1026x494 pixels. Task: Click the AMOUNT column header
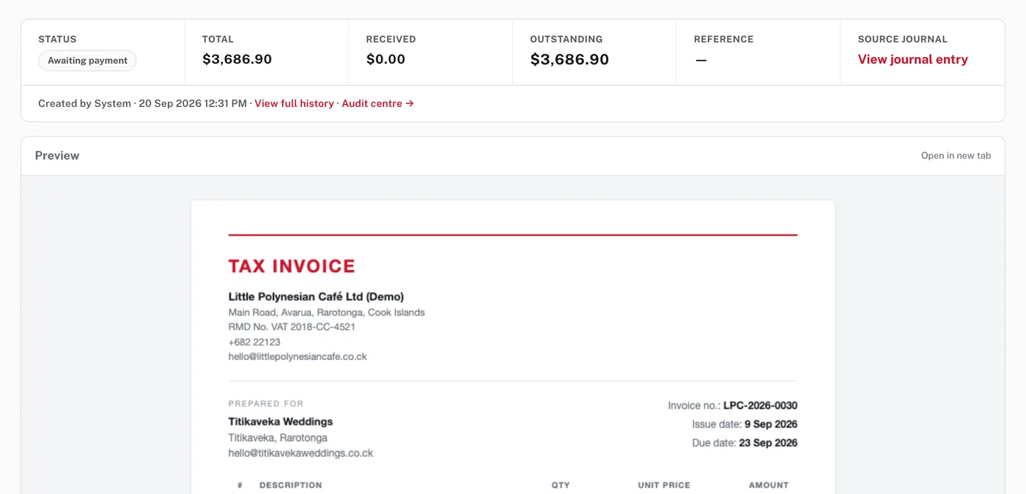[769, 485]
